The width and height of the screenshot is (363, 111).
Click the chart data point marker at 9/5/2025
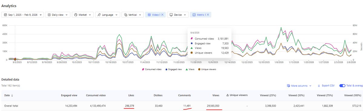(15, 59)
